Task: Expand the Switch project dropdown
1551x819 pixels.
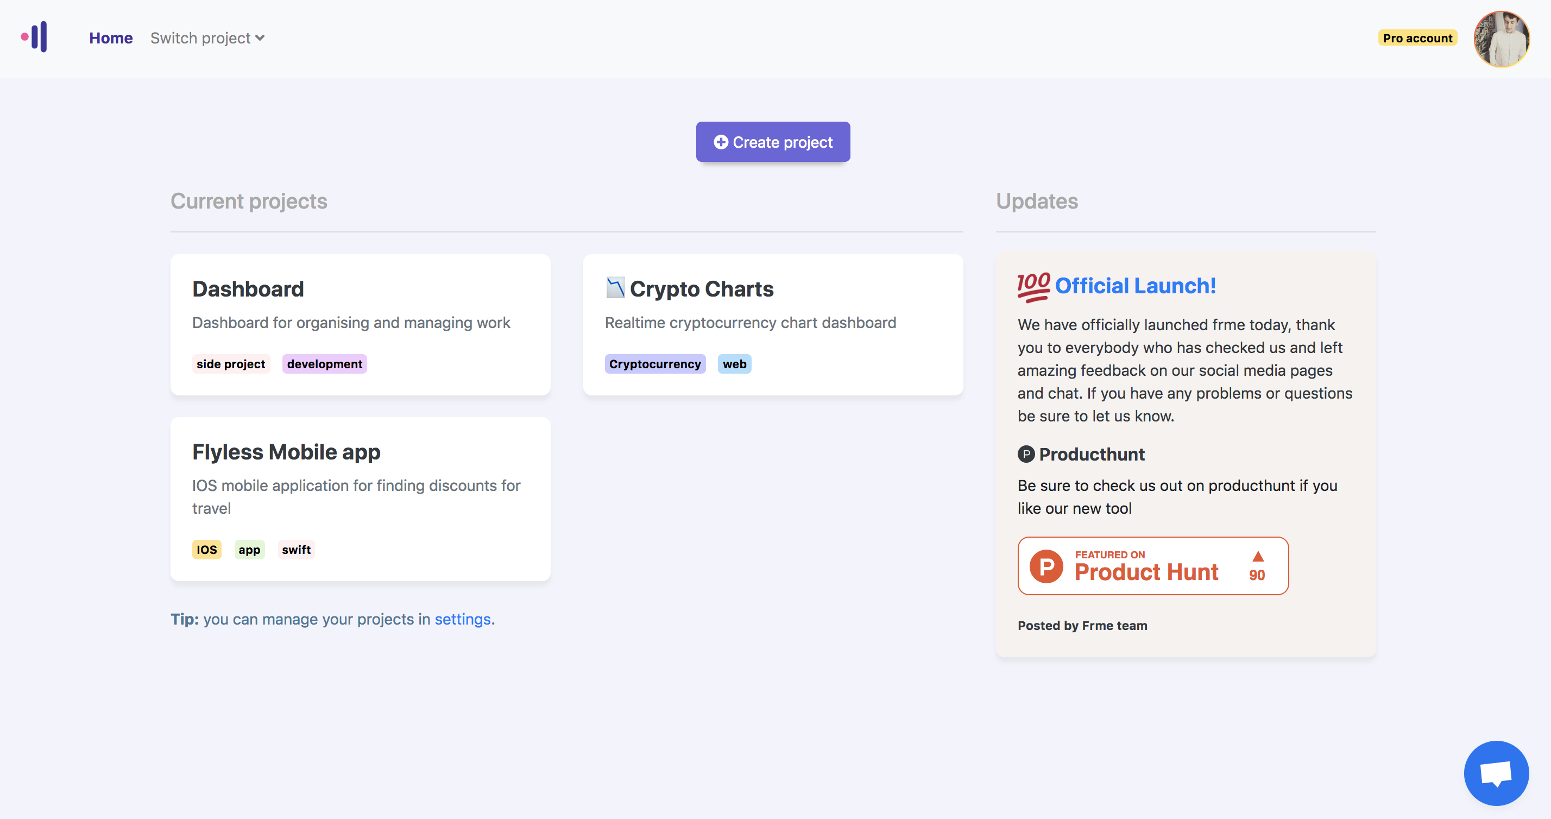Action: pos(207,38)
